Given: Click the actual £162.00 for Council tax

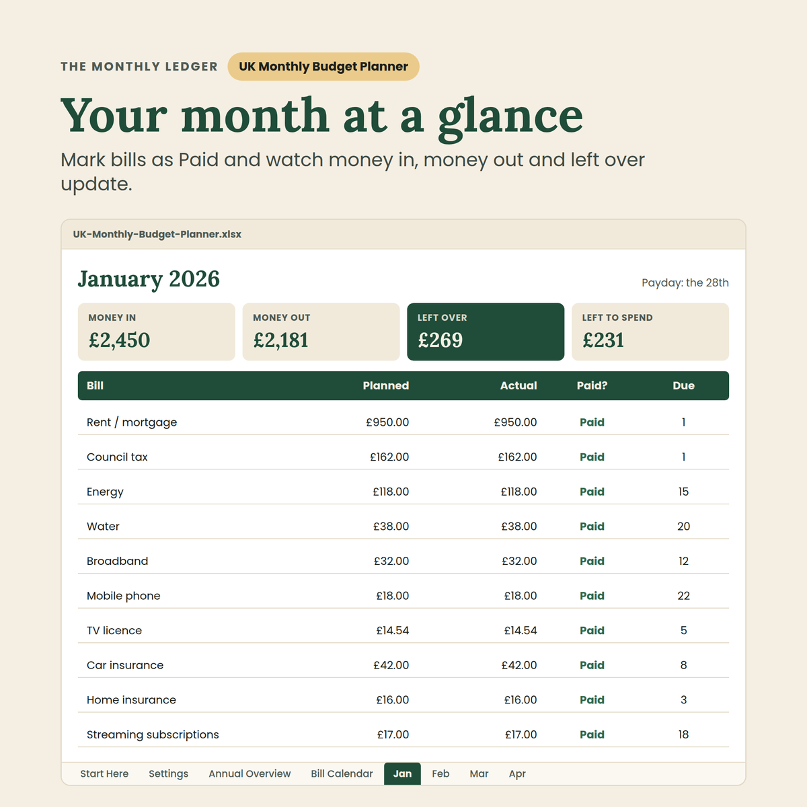Looking at the screenshot, I should point(517,457).
